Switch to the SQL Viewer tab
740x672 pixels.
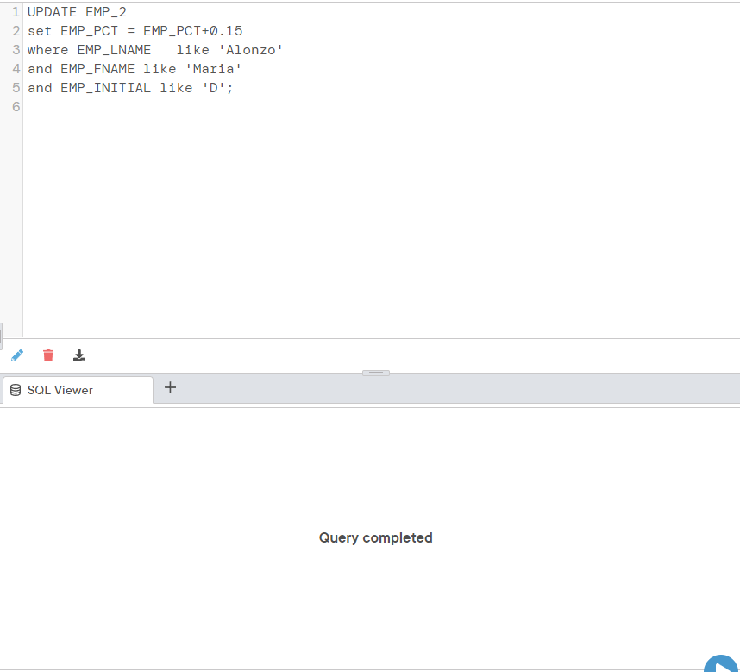click(77, 389)
